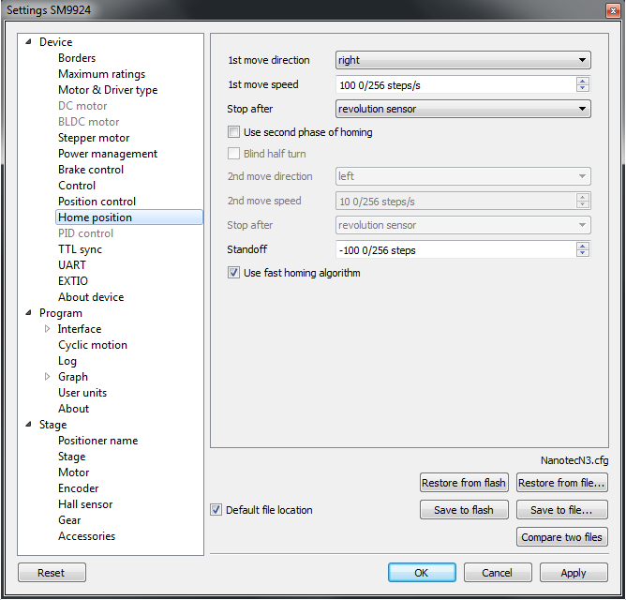Viewport: 626px width, 600px height.
Task: Click the 1st move speed field
Action: click(x=455, y=84)
